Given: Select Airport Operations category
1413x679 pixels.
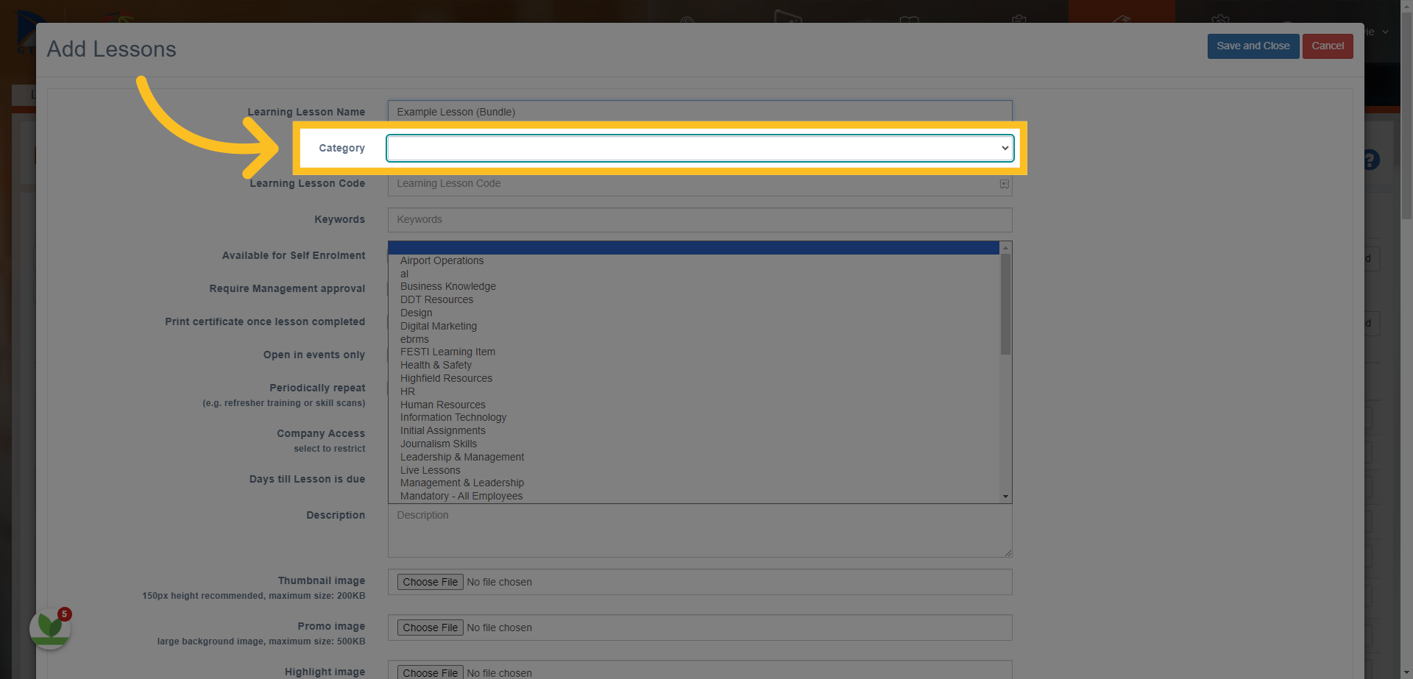Looking at the screenshot, I should click(694, 260).
